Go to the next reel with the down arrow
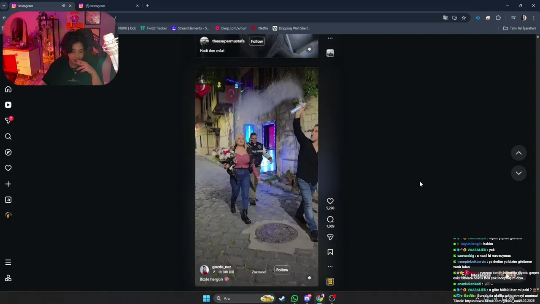Screen dimensions: 540x304 [519, 173]
